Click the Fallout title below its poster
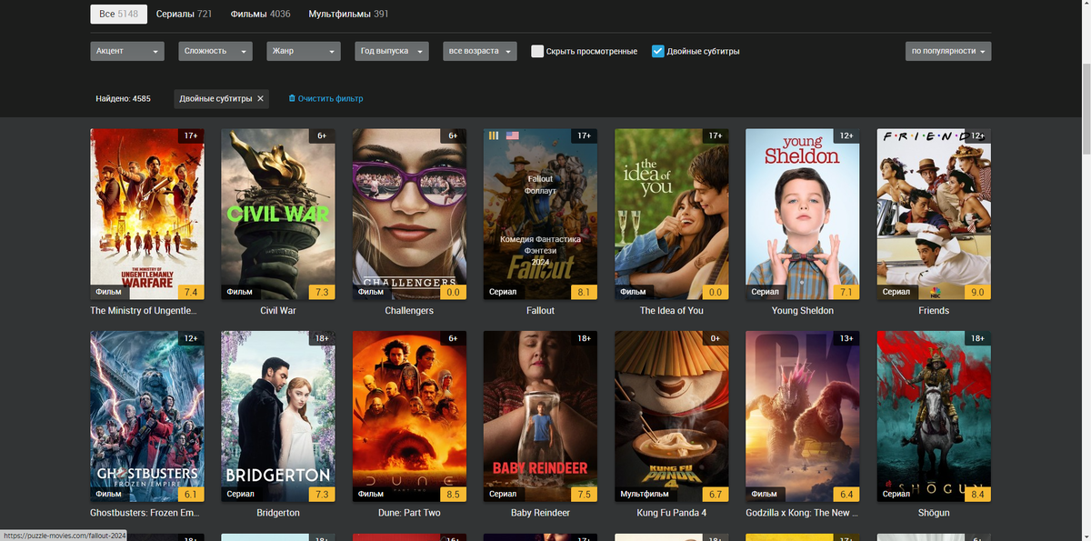The width and height of the screenshot is (1091, 541). pos(540,310)
